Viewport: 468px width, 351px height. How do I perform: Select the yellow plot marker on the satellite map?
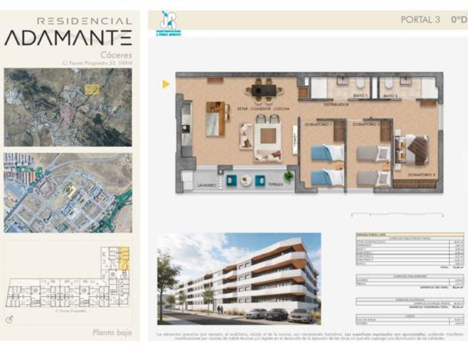point(92,90)
